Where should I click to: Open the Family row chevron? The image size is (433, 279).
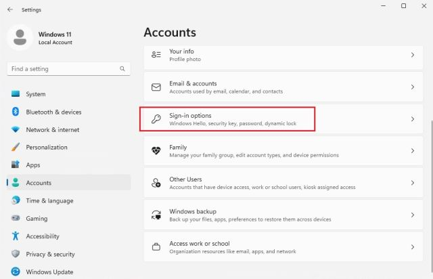point(413,151)
